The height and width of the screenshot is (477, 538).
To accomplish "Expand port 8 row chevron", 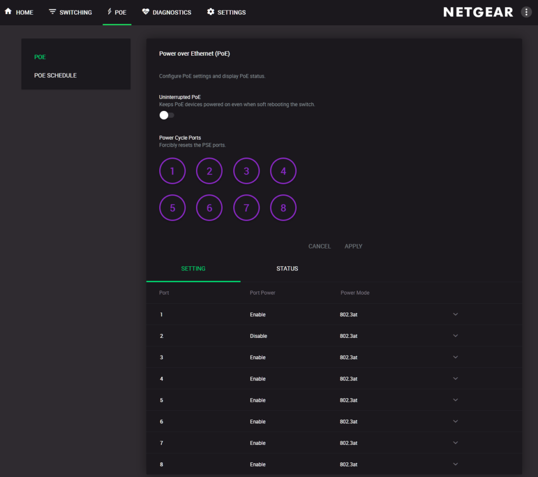I will pyautogui.click(x=456, y=464).
